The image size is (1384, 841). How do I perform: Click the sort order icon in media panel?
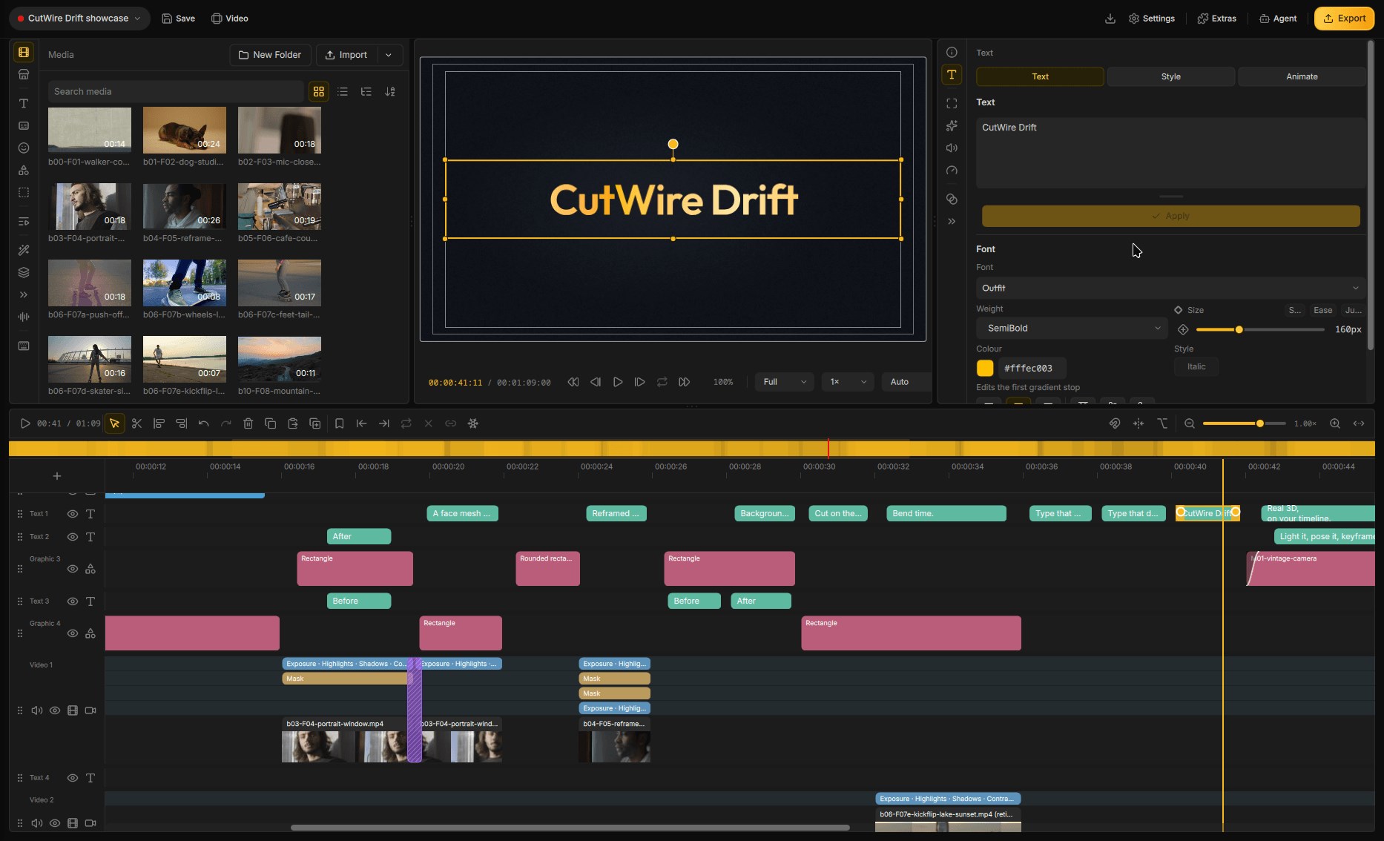pos(390,91)
